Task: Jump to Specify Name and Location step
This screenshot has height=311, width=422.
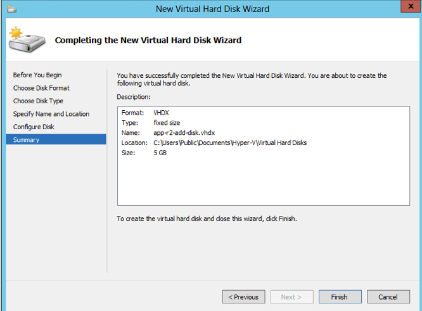Action: [51, 114]
